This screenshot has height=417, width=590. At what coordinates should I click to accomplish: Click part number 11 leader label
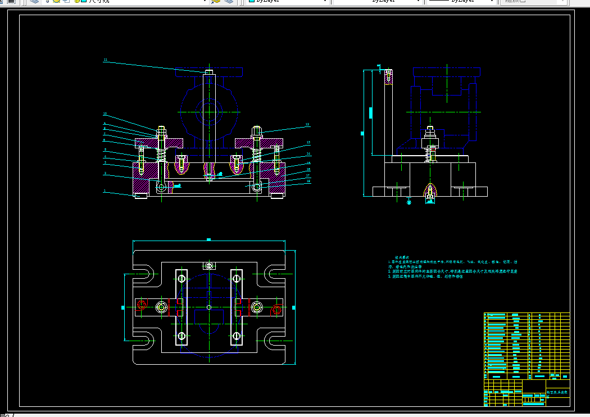(106, 60)
